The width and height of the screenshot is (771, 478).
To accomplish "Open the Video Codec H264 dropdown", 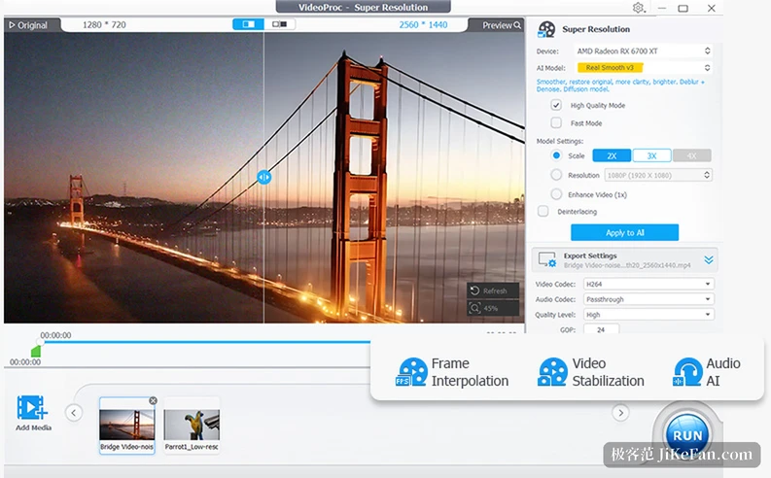I will (x=648, y=284).
